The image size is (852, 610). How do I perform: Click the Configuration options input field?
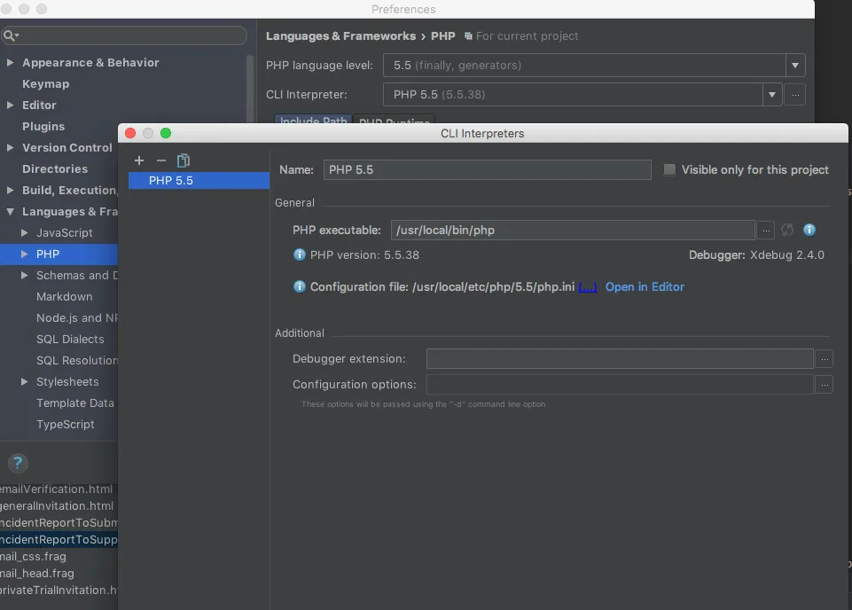(x=620, y=385)
